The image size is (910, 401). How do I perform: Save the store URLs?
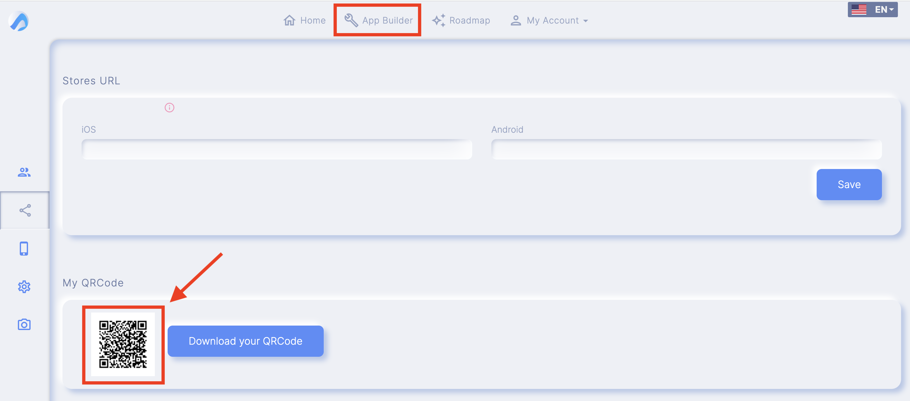849,185
